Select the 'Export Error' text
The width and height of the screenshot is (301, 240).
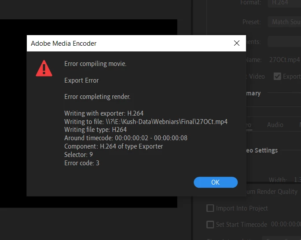pos(81,80)
